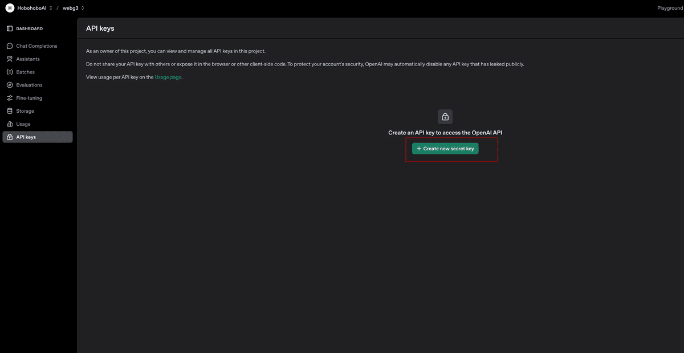Go to Storage in the sidebar
The width and height of the screenshot is (684, 353).
click(38, 111)
